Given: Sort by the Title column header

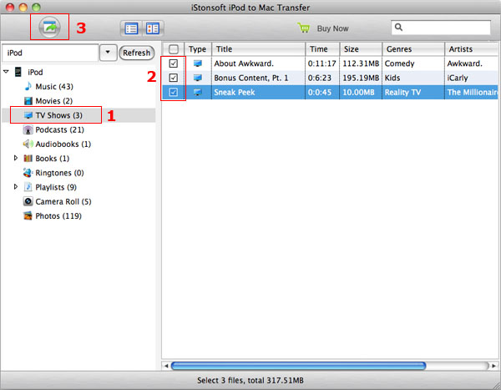Looking at the screenshot, I should (x=258, y=49).
